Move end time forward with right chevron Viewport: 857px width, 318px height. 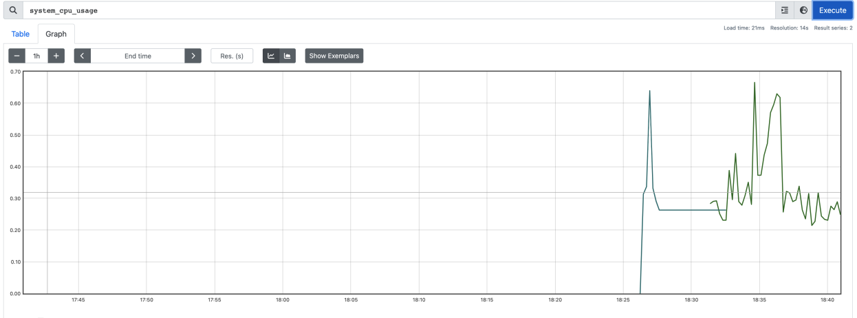[193, 56]
